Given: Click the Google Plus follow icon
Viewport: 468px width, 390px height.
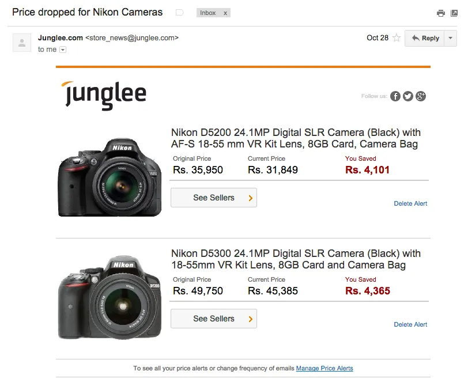Looking at the screenshot, I should tap(421, 96).
